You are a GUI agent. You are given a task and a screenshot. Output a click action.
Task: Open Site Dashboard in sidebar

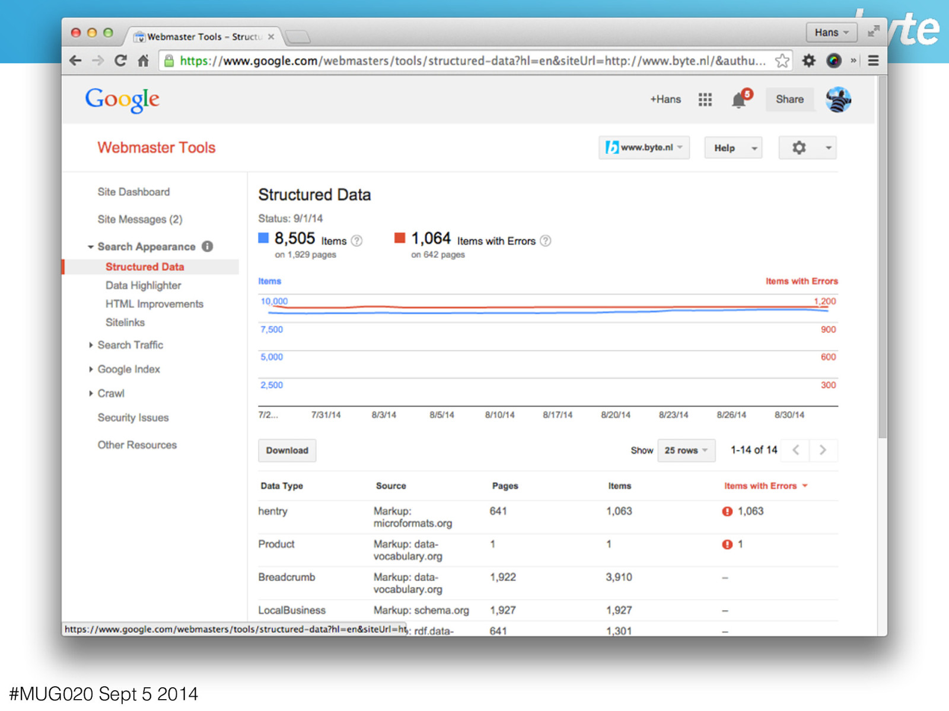133,192
